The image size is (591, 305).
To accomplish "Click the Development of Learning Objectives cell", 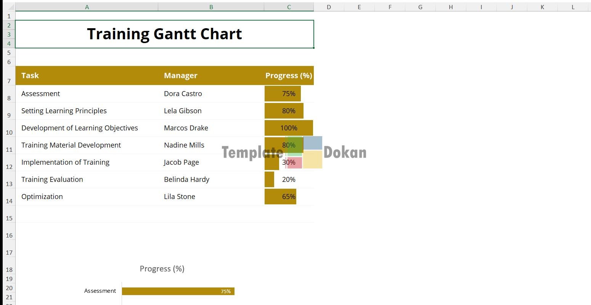I will [x=87, y=128].
